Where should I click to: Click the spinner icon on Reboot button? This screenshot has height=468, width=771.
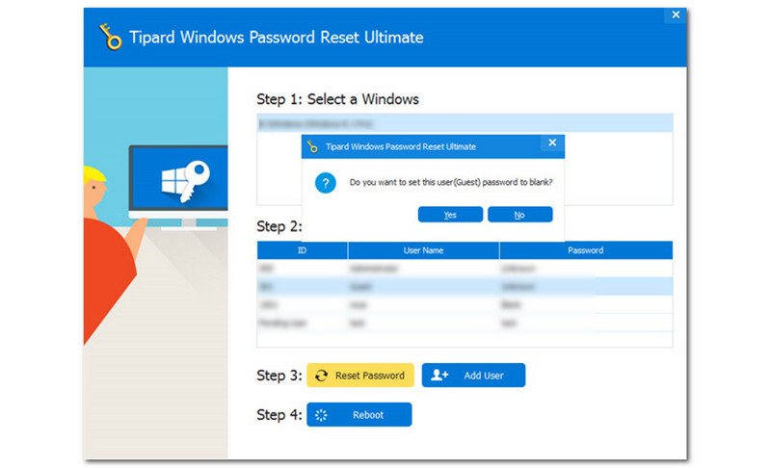[x=321, y=415]
